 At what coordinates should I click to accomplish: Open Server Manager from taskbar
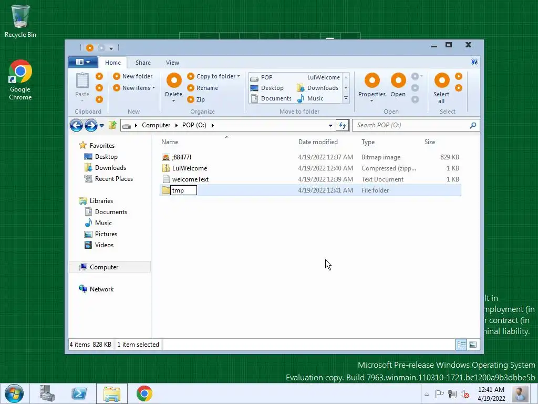pyautogui.click(x=47, y=393)
